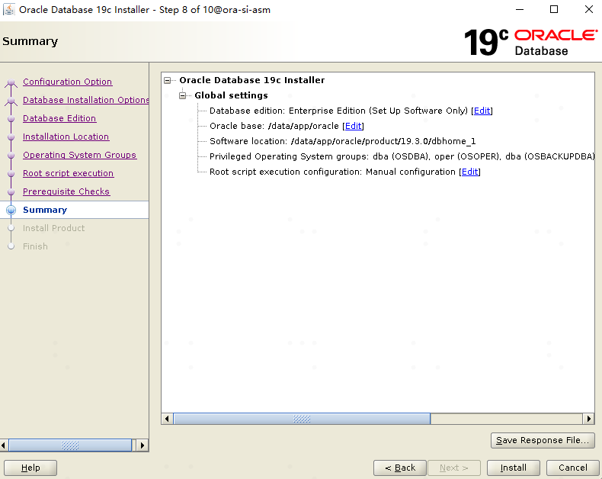Click the Summary step bullet icon
The height and width of the screenshot is (479, 602).
point(11,210)
